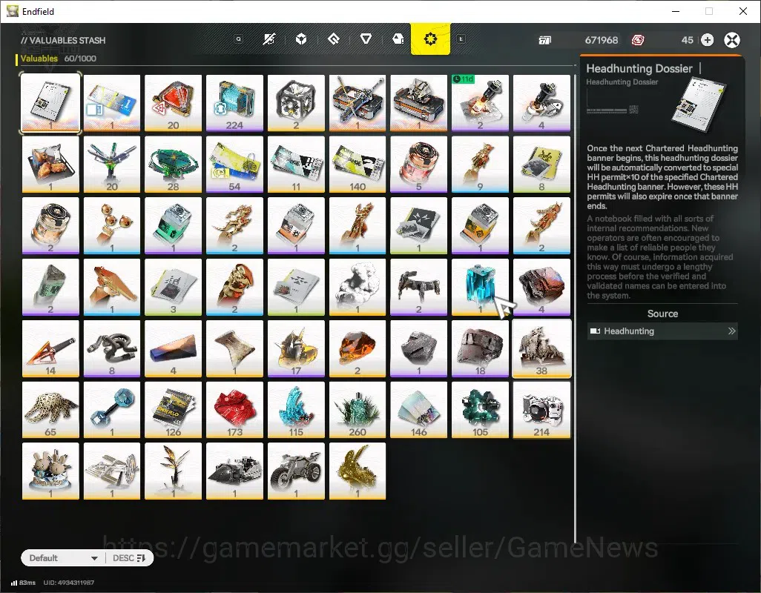This screenshot has height=593, width=761.
Task: Select the motorcycle item
Action: click(x=296, y=471)
